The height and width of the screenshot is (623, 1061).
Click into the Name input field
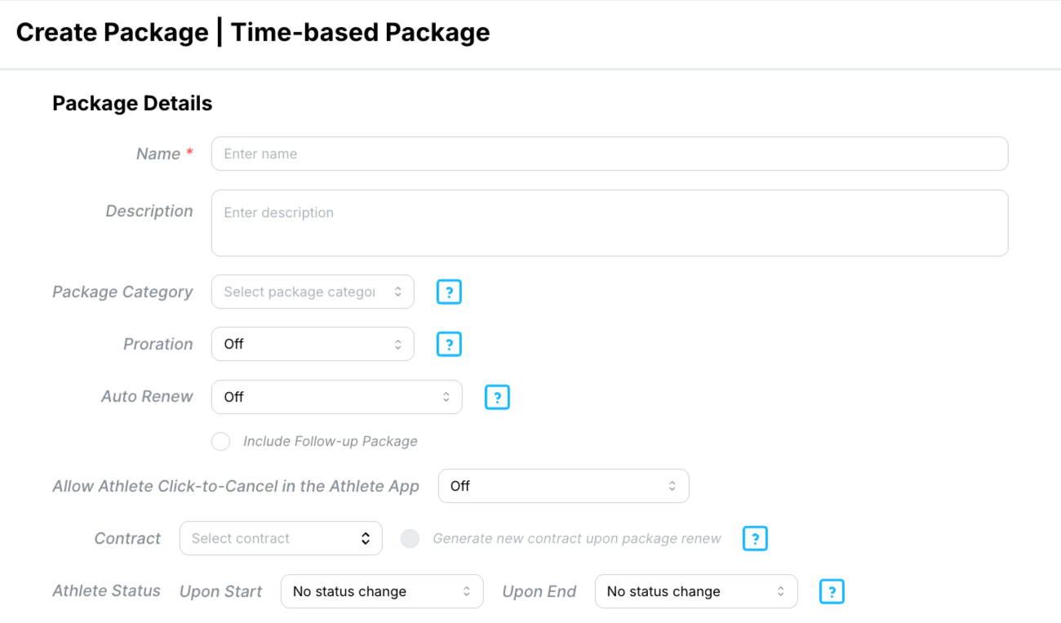[x=610, y=154]
